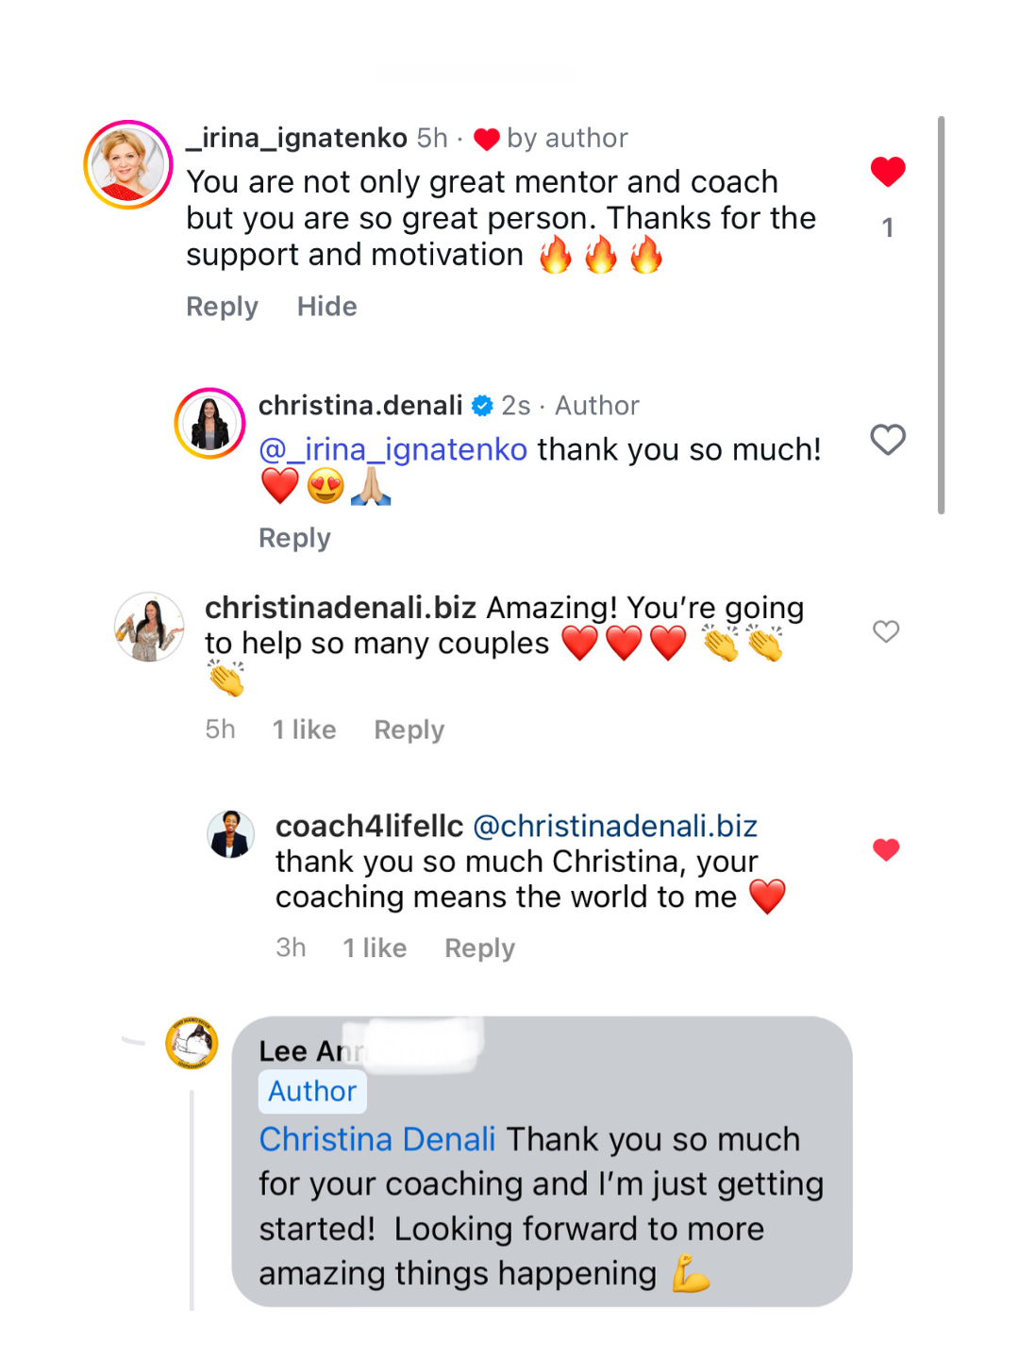Image resolution: width=1019 pixels, height=1359 pixels.
Task: Unlike _irina_ignatenko's comment with red heart
Action: (x=887, y=172)
